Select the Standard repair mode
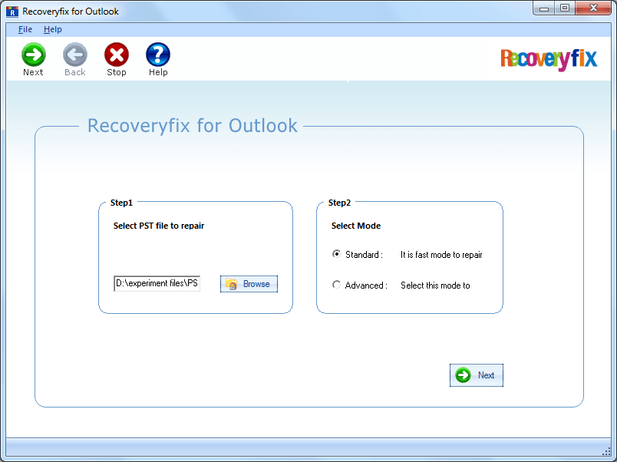 point(336,254)
